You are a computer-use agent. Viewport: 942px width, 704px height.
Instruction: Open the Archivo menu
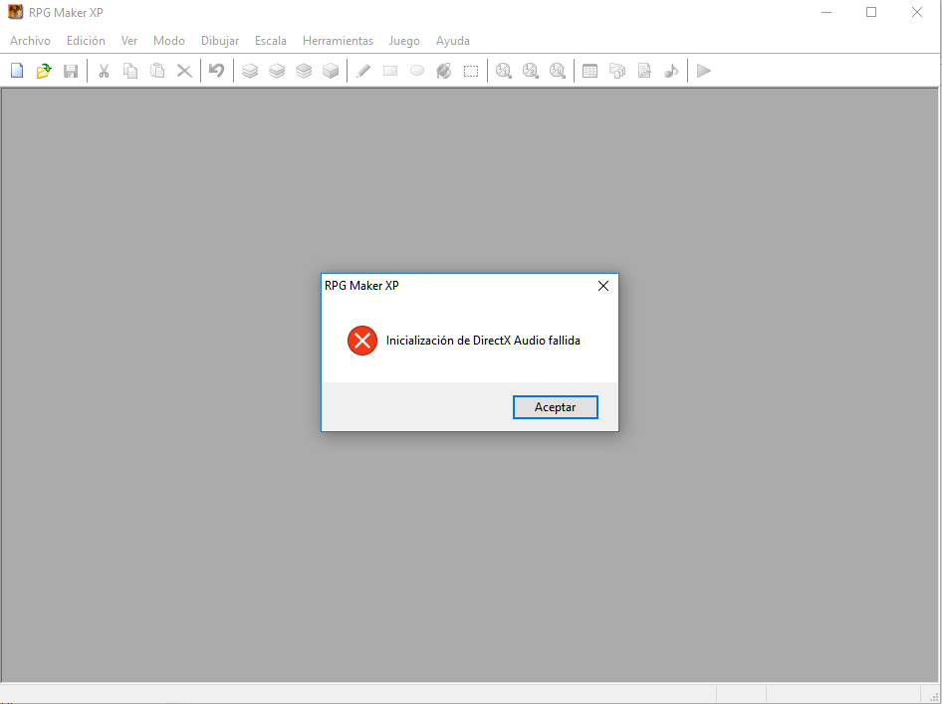tap(30, 41)
